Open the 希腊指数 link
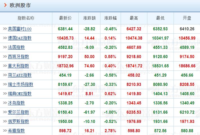The image size is (200, 135). point(16,131)
